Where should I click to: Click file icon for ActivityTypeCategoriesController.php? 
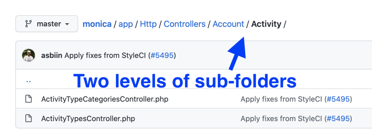29,99
